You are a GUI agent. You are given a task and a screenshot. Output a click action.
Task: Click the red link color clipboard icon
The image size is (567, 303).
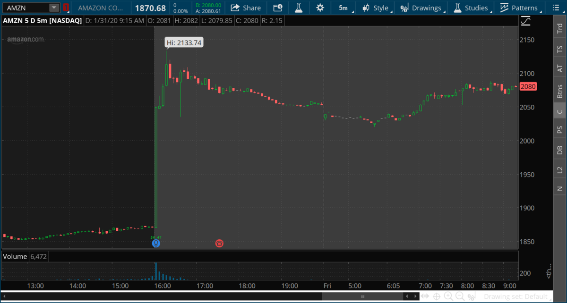tap(66, 8)
